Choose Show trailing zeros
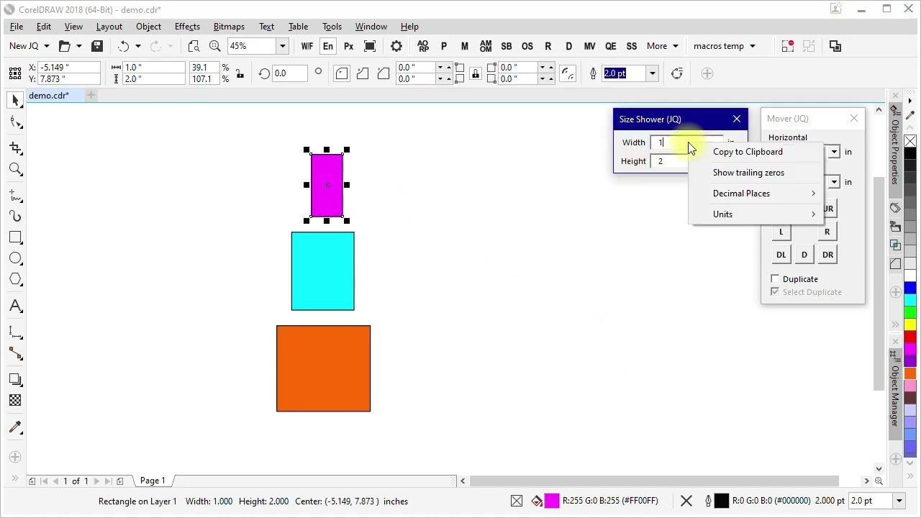Viewport: 921px width, 518px height. [x=756, y=173]
